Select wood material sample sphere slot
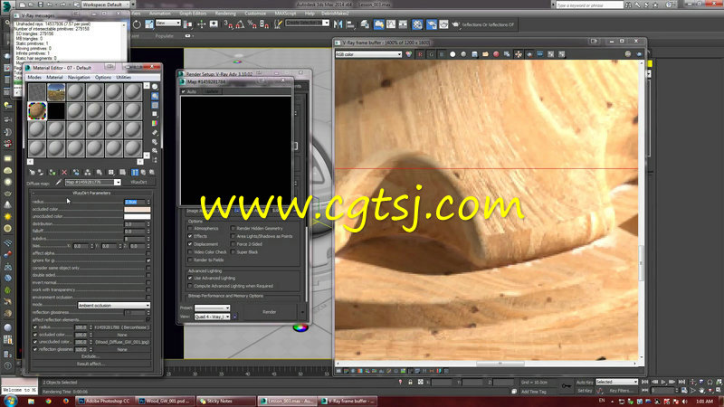The height and width of the screenshot is (407, 724). point(37,111)
